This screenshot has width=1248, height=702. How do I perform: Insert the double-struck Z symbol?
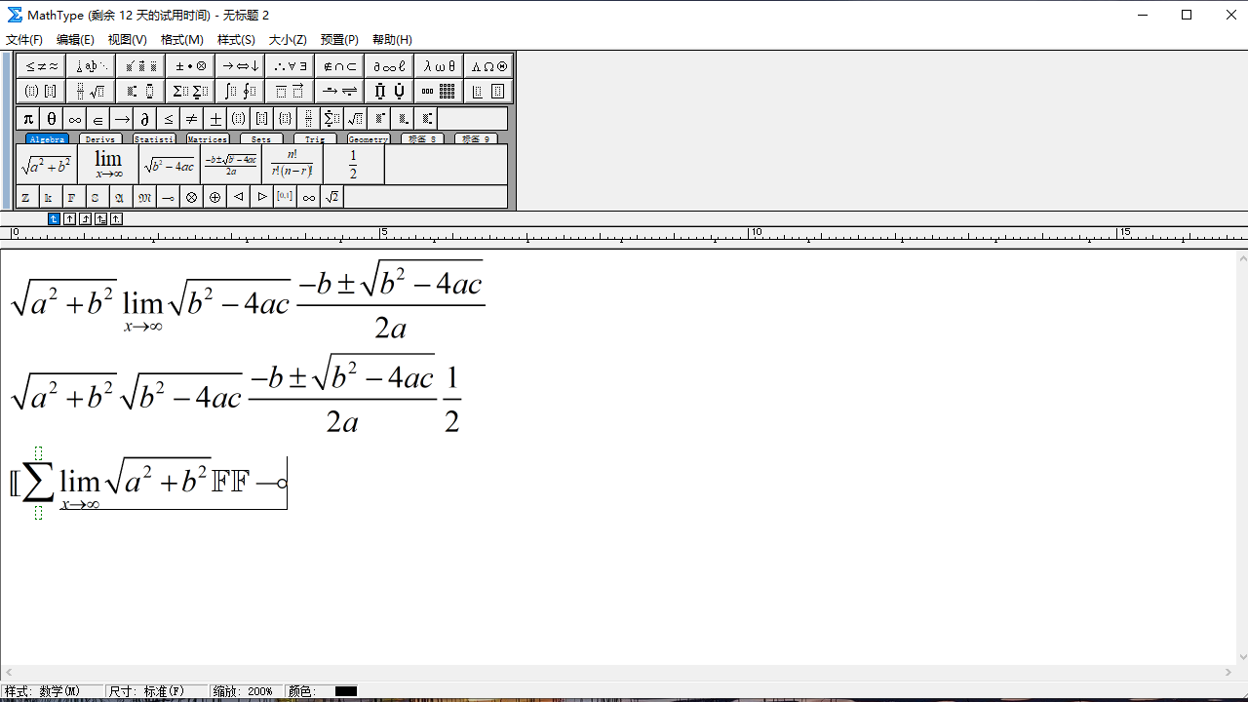(x=26, y=197)
